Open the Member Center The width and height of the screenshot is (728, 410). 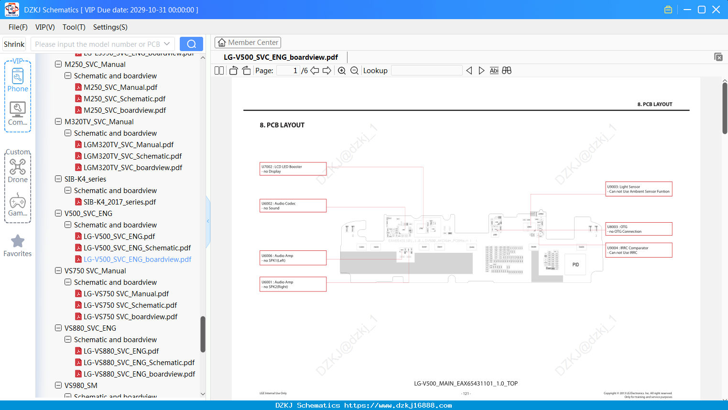point(248,43)
